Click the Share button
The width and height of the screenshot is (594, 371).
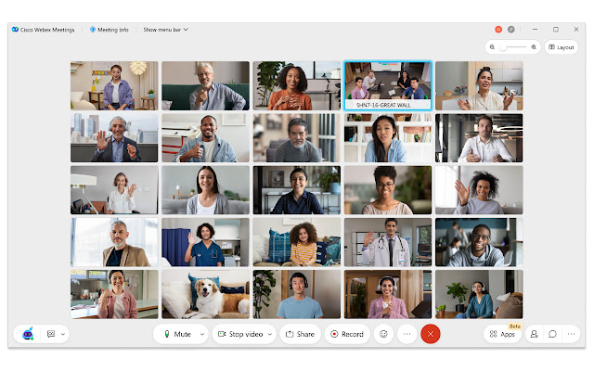point(300,334)
